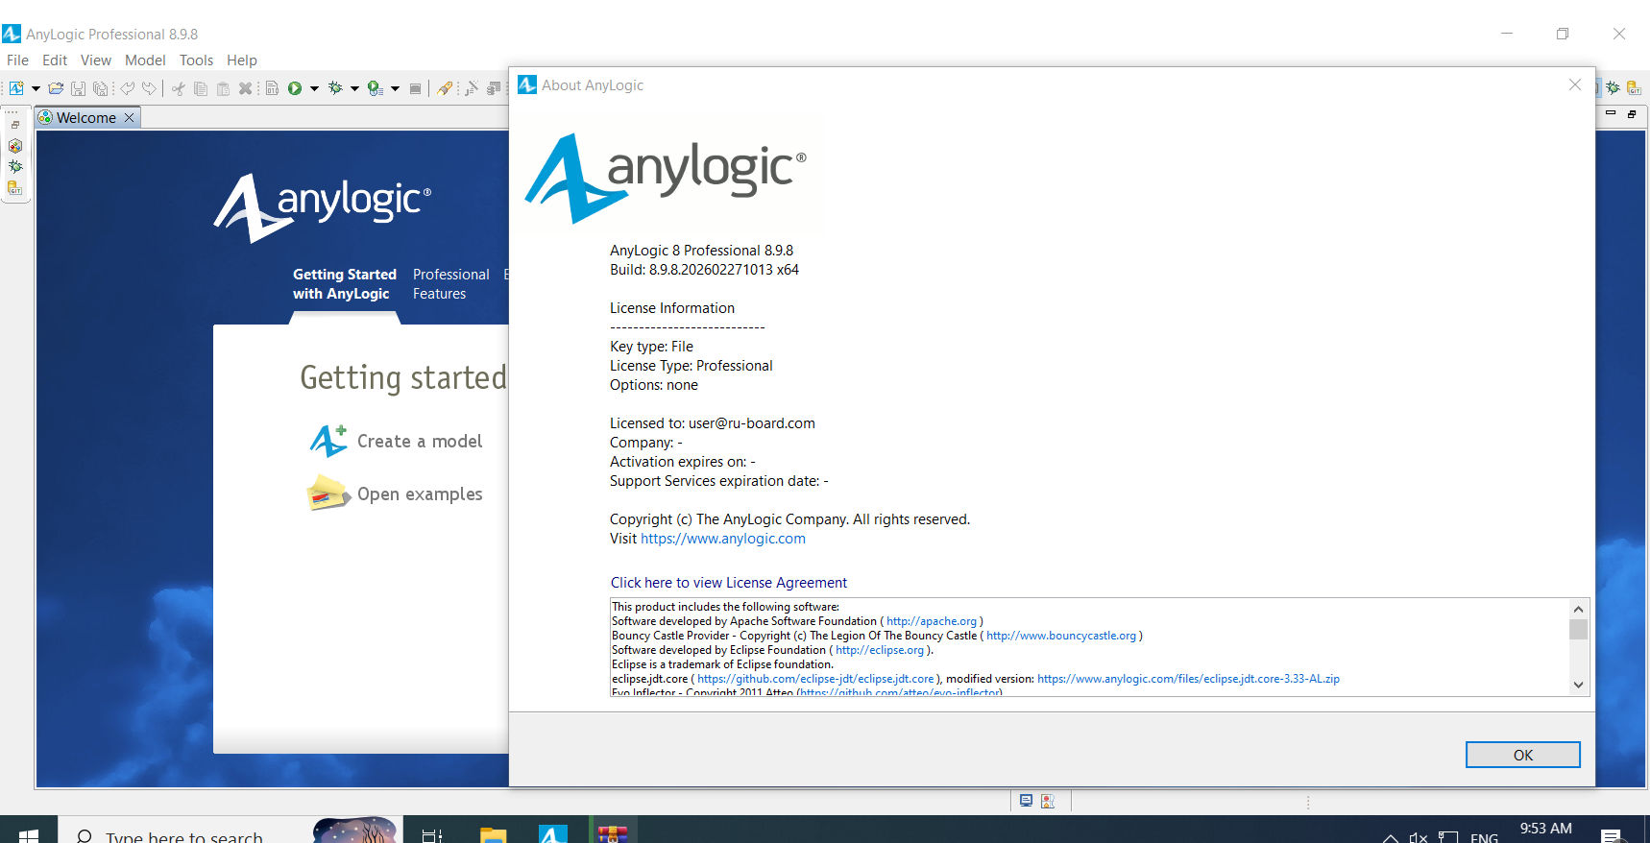Click the Open model folder icon

click(56, 88)
